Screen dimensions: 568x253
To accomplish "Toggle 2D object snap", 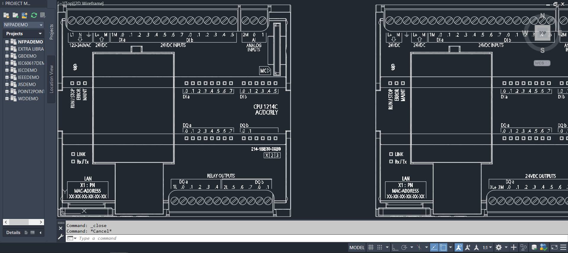I will (x=443, y=248).
